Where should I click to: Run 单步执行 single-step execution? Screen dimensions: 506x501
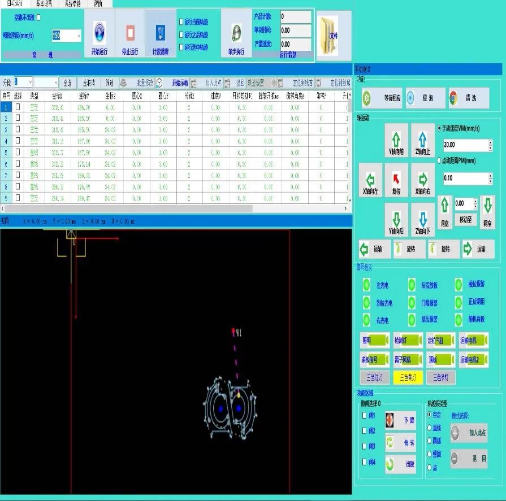pyautogui.click(x=236, y=34)
